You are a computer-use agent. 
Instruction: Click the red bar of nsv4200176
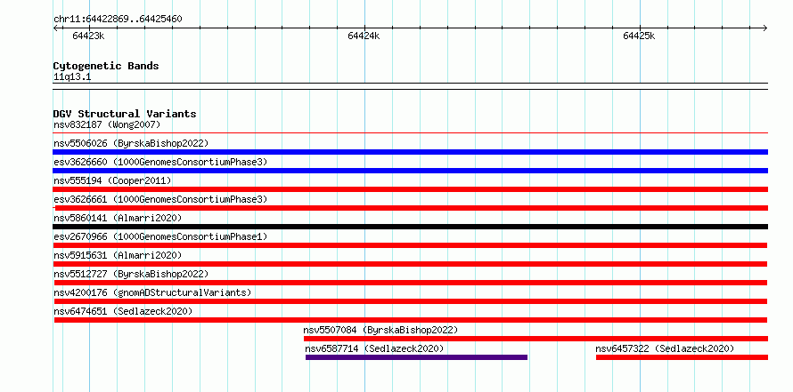(x=411, y=301)
